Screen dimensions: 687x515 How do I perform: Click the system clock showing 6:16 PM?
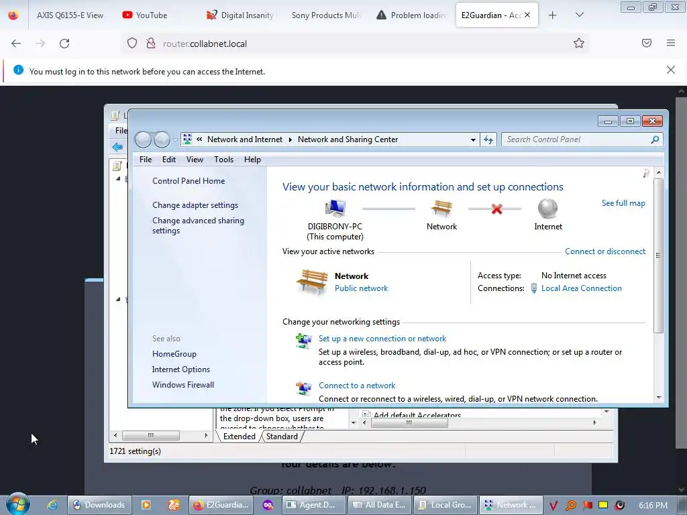tap(653, 506)
